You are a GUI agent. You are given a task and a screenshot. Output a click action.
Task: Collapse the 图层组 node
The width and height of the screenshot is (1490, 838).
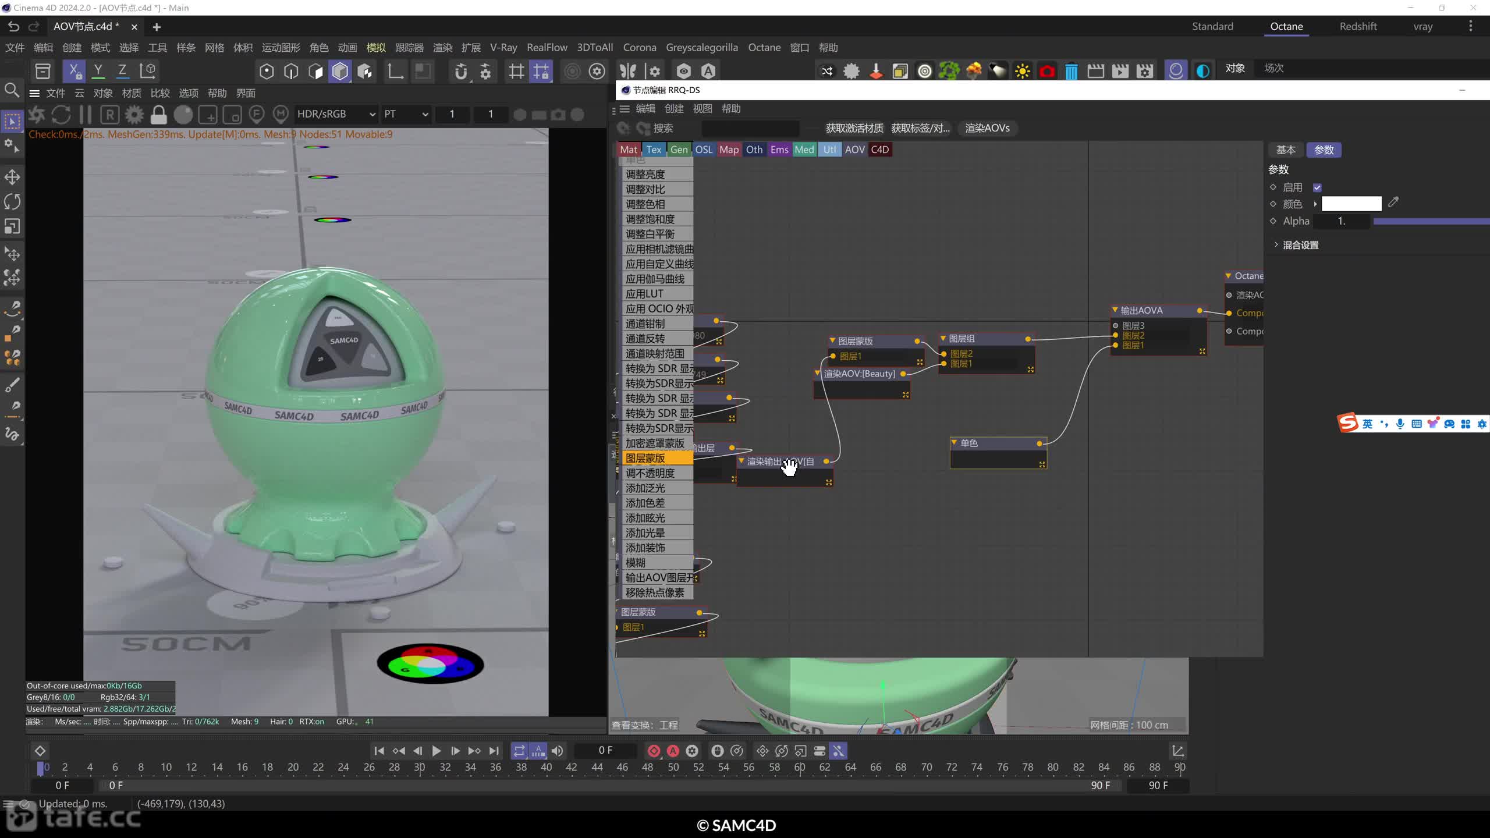(943, 338)
